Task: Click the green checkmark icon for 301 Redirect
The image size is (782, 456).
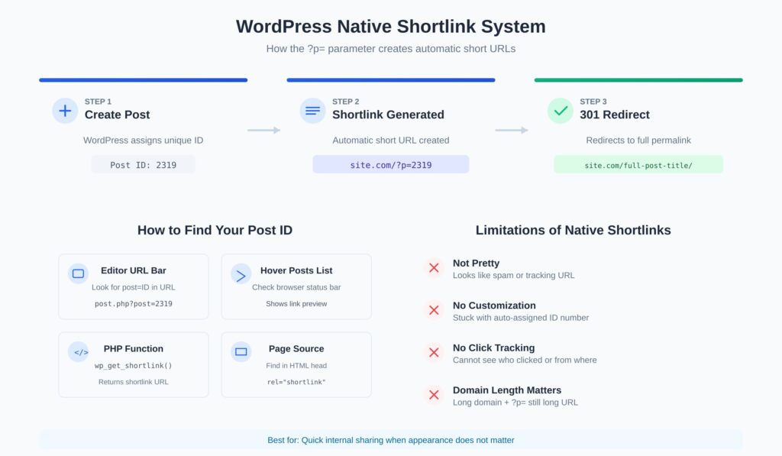Action: 560,111
